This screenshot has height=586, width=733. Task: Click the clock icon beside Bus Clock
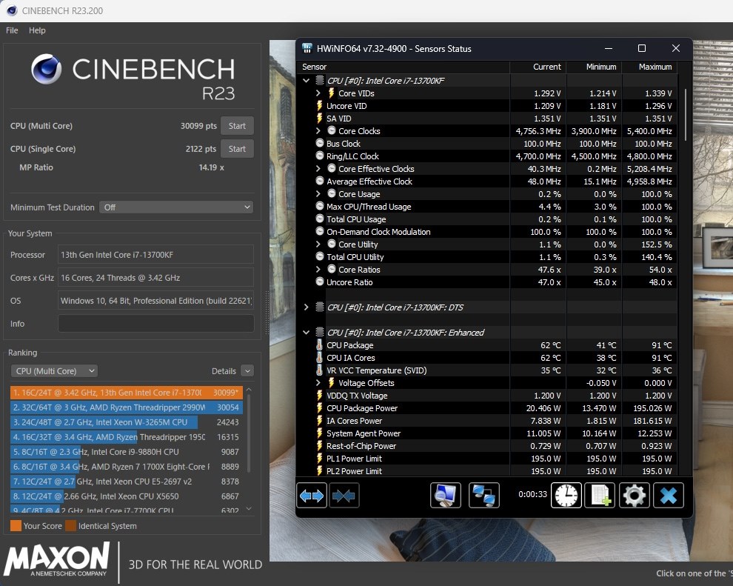(x=320, y=143)
